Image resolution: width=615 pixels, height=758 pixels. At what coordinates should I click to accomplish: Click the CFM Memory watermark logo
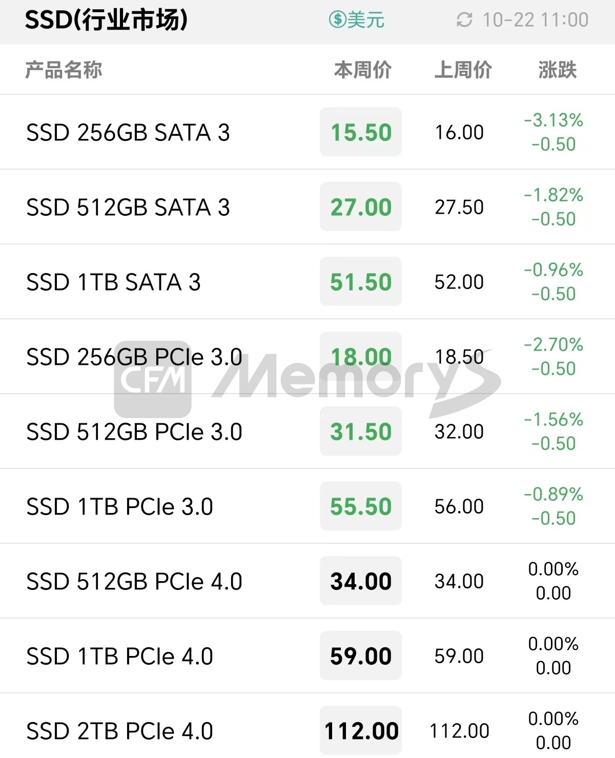coord(307,379)
